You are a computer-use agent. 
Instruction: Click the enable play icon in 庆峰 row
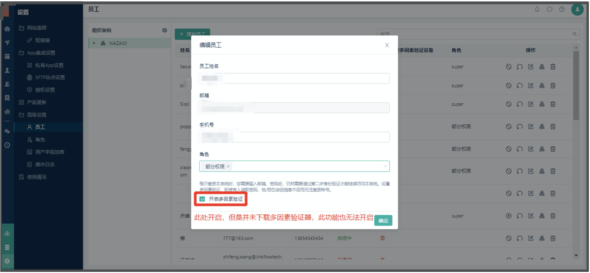tap(509, 216)
